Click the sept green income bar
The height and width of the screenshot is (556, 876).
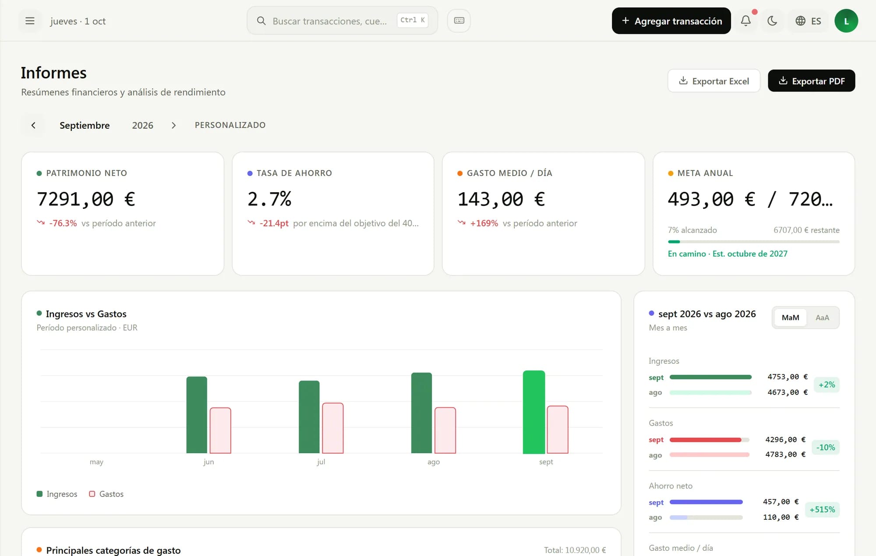pos(534,412)
